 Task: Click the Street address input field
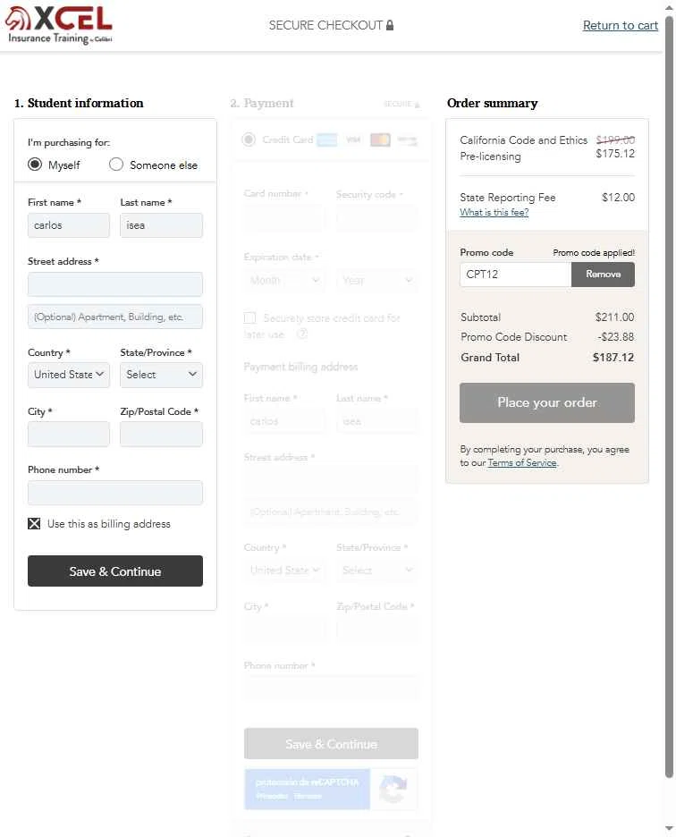click(115, 284)
